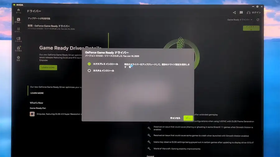Minimize the NVIDIA app window

pyautogui.click(x=253, y=7)
